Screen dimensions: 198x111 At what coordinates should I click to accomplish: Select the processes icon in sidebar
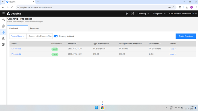[3, 32]
